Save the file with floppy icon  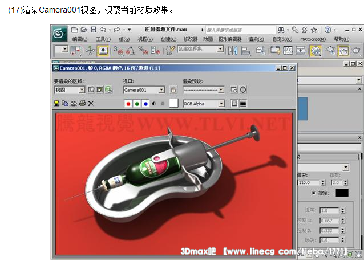click(94, 30)
